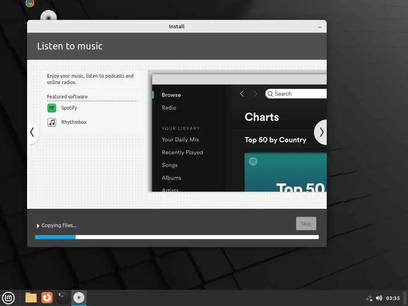Image resolution: width=408 pixels, height=306 pixels.
Task: Open the network connection tray icon
Action: point(369,298)
